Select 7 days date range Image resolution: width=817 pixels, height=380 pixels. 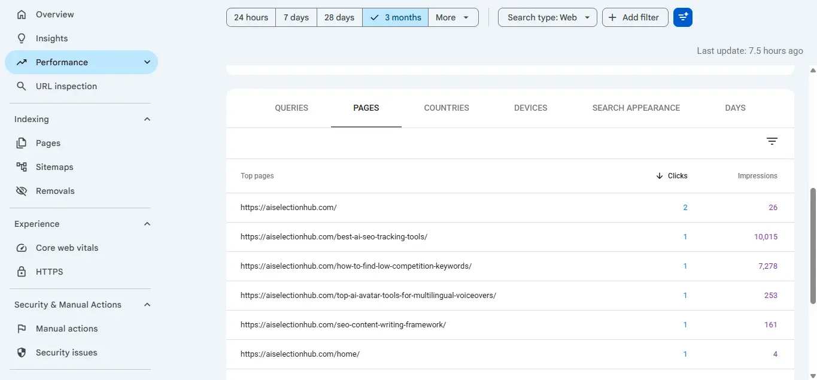click(x=296, y=17)
